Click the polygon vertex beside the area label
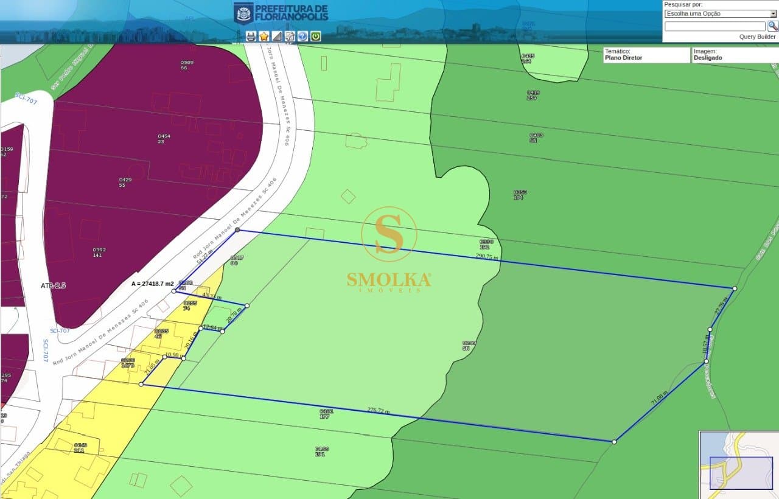 [x=174, y=291]
